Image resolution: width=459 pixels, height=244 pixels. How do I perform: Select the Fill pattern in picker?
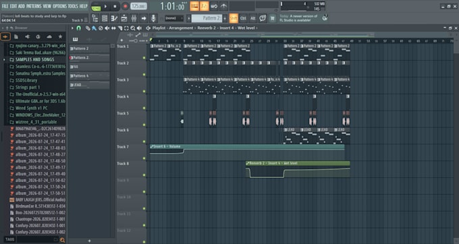pyautogui.click(x=89, y=67)
